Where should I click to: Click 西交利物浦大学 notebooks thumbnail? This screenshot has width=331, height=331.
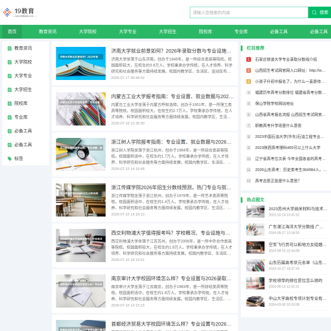[81, 245]
